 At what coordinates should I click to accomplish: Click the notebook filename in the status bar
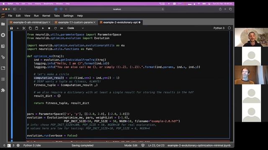coord(199,145)
